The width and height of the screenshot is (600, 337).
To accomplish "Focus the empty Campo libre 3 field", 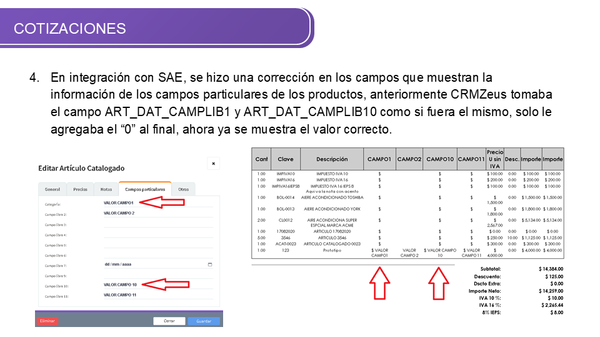I will click(158, 223).
